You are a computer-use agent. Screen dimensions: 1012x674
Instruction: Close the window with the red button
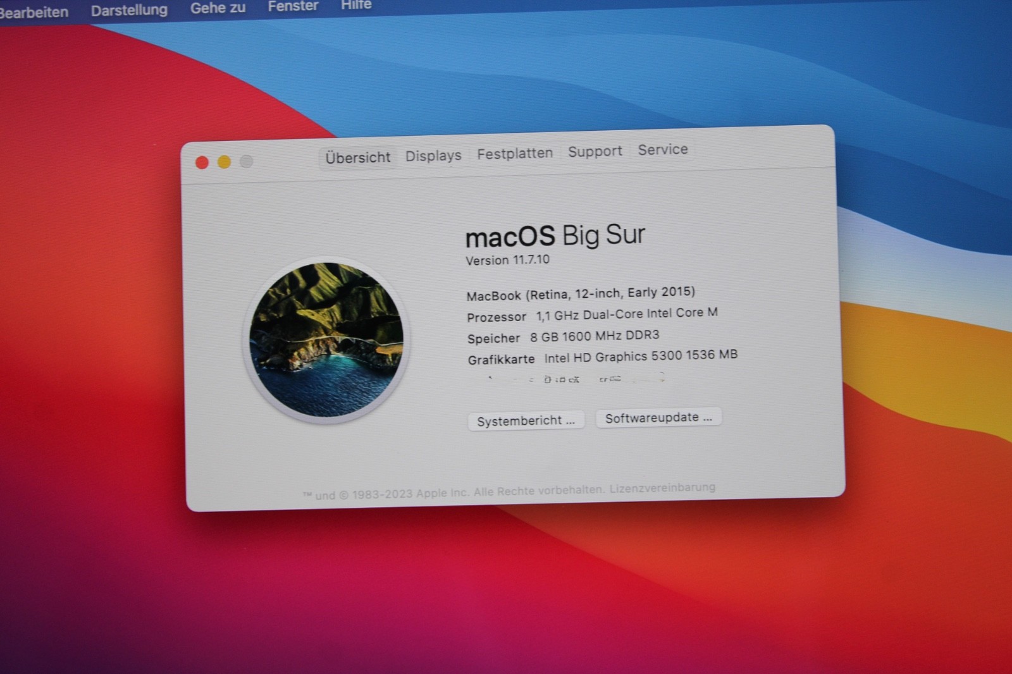(202, 162)
